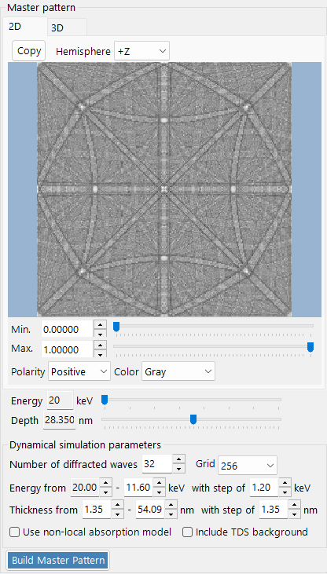Click the Thickness from 1.35 field
Screen dimensions: 327x574
pos(96,509)
